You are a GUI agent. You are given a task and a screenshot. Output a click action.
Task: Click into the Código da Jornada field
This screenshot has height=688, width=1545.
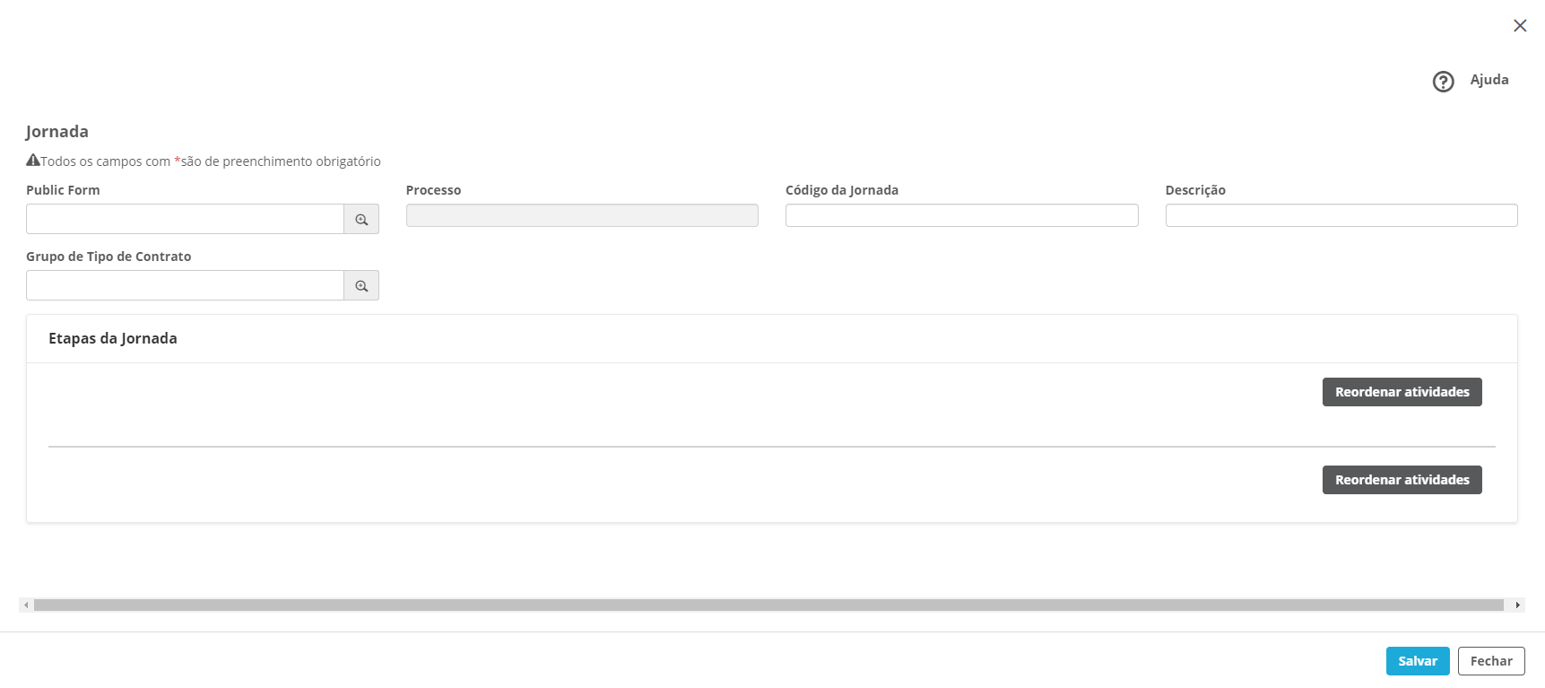(961, 216)
